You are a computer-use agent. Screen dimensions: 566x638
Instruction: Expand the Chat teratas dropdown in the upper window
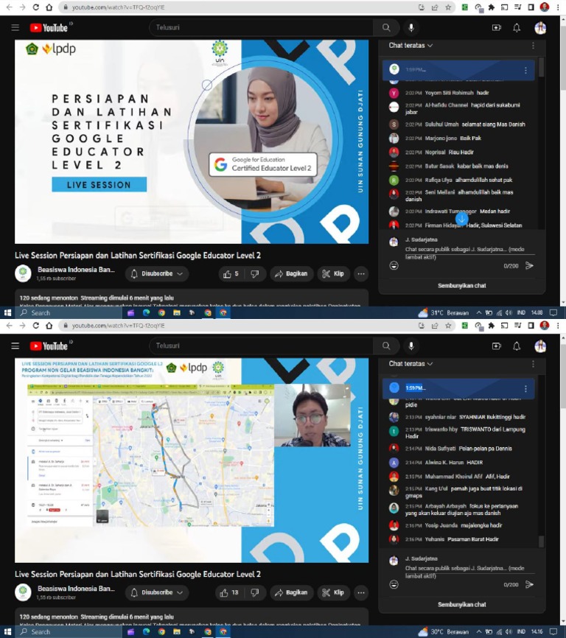click(x=410, y=46)
